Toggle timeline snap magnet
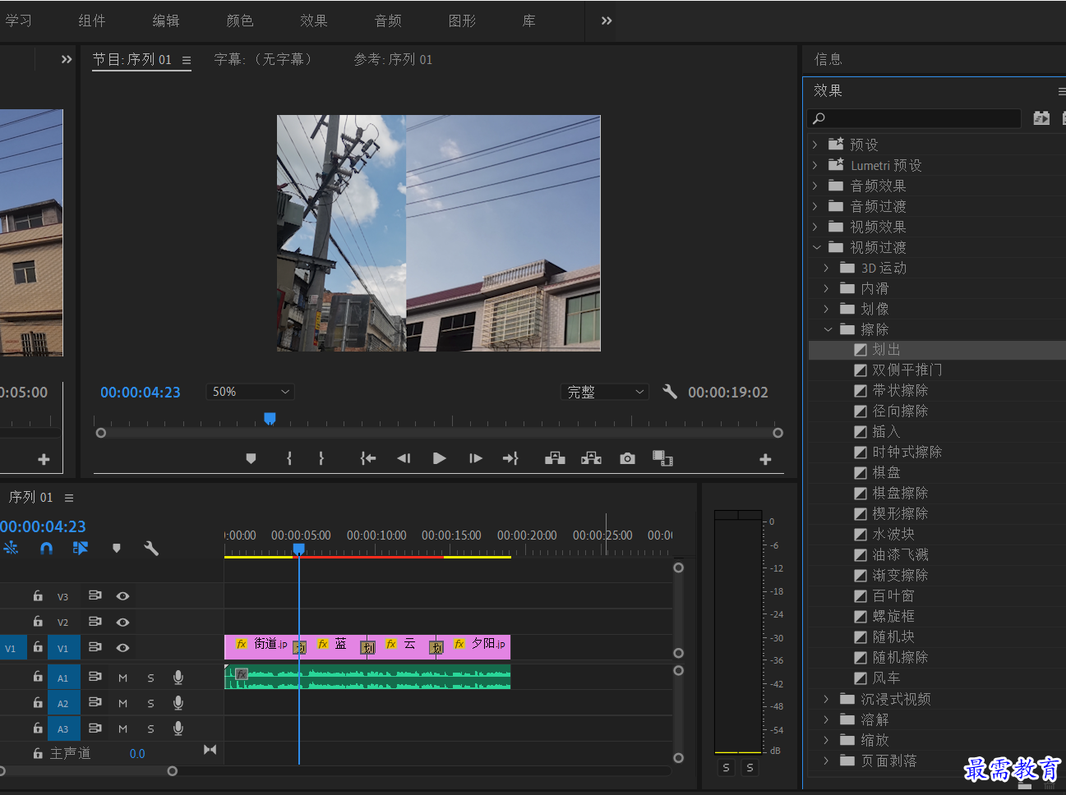The height and width of the screenshot is (795, 1066). pyautogui.click(x=46, y=548)
